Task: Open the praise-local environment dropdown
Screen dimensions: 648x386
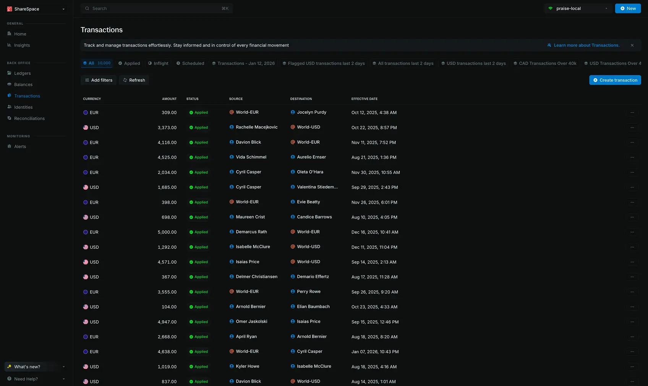Action: tap(578, 8)
